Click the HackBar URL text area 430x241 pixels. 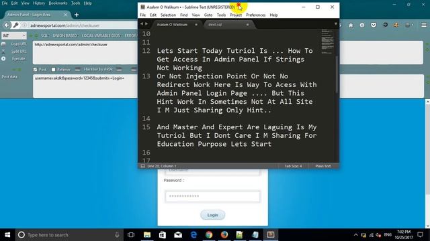(x=85, y=53)
